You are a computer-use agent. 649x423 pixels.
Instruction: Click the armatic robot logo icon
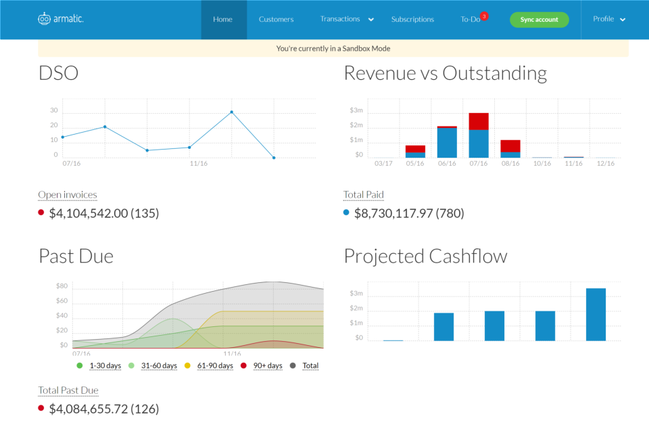pyautogui.click(x=44, y=19)
